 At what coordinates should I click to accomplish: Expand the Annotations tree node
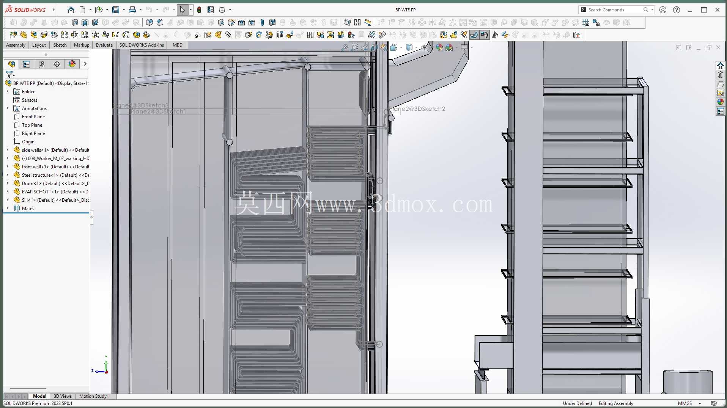click(x=8, y=108)
